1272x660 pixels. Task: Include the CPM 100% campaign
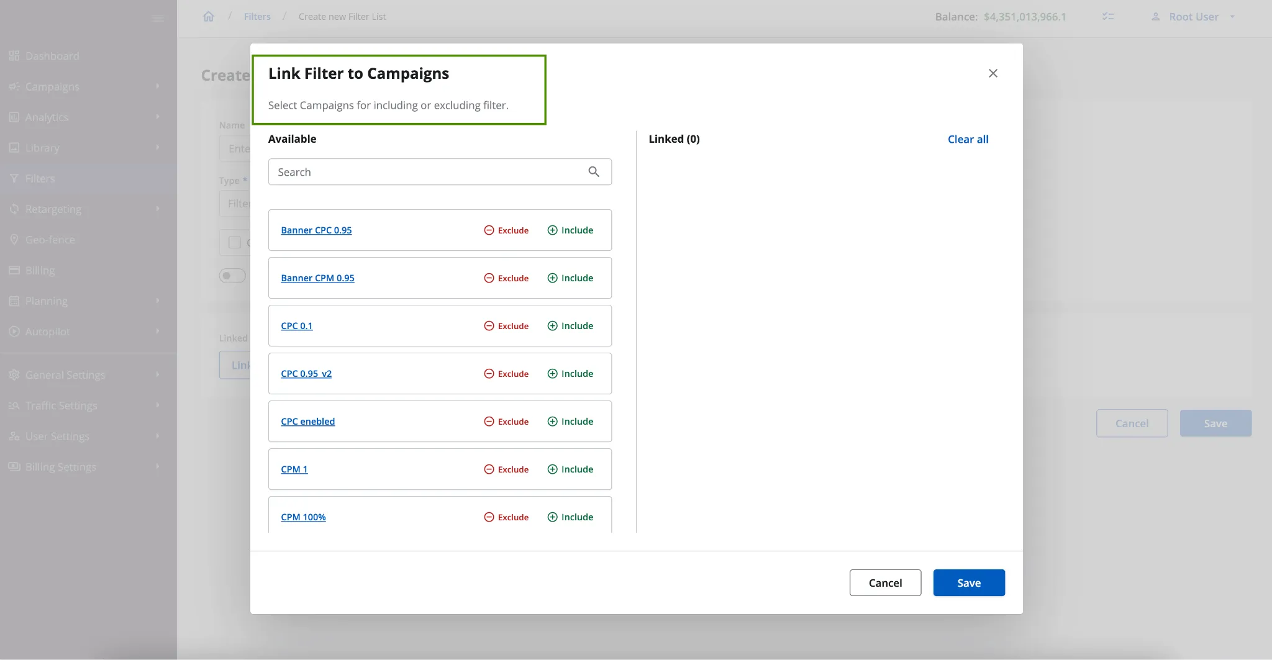pos(570,517)
